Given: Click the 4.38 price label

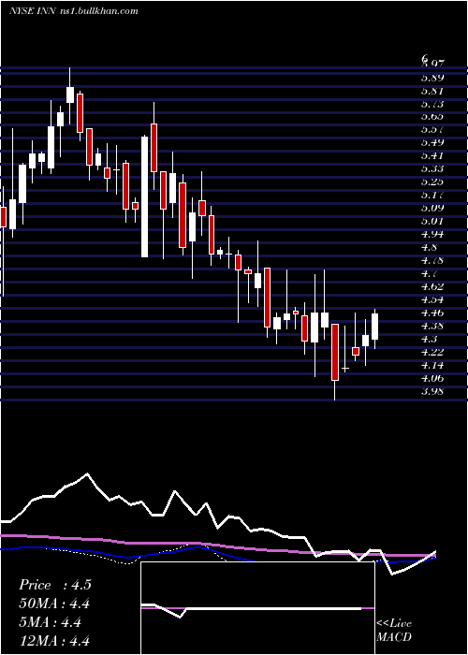Looking at the screenshot, I should point(432,326).
